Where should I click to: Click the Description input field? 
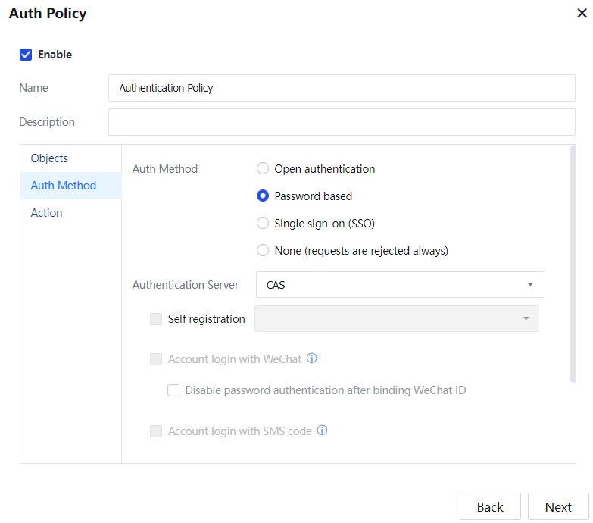tap(342, 122)
